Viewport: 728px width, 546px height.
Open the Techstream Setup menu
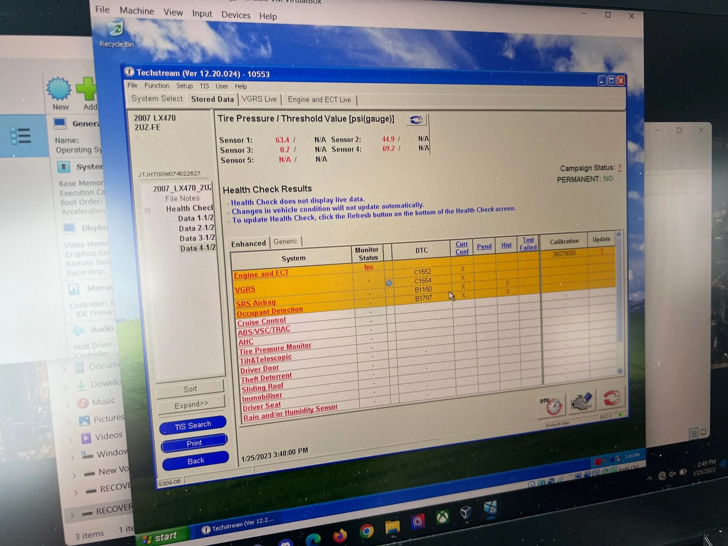pos(185,86)
